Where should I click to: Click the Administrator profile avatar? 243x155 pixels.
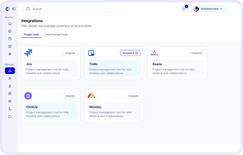coord(196,9)
